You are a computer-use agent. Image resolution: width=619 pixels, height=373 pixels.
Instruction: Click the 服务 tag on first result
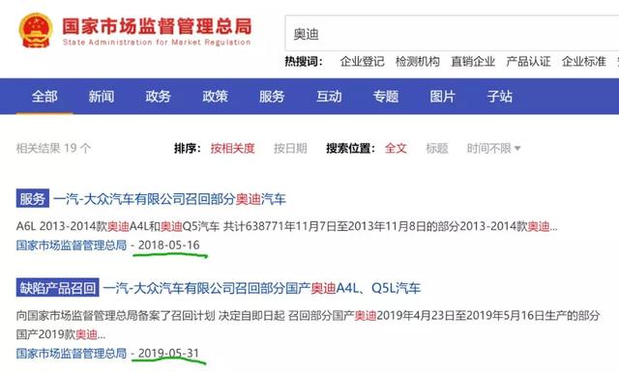32,198
